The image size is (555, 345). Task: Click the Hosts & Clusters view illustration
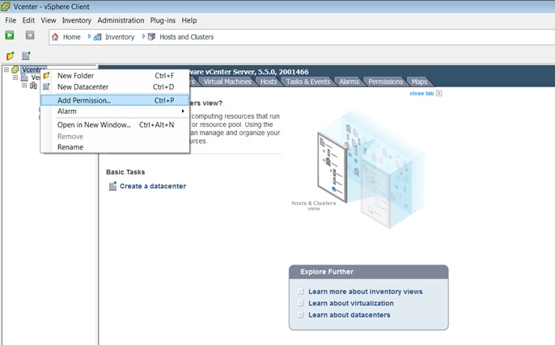click(x=370, y=169)
